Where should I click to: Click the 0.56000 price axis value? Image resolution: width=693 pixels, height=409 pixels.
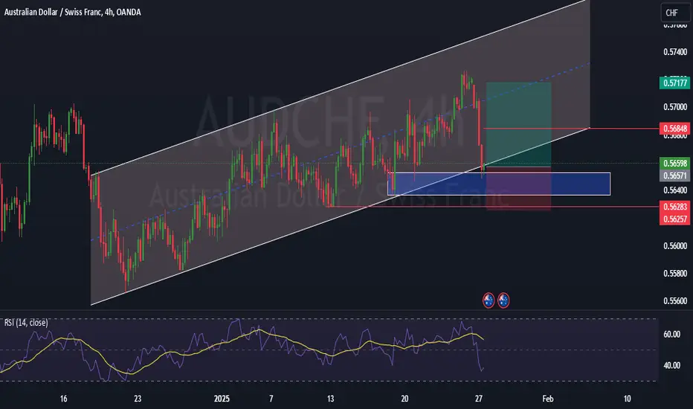click(x=675, y=246)
